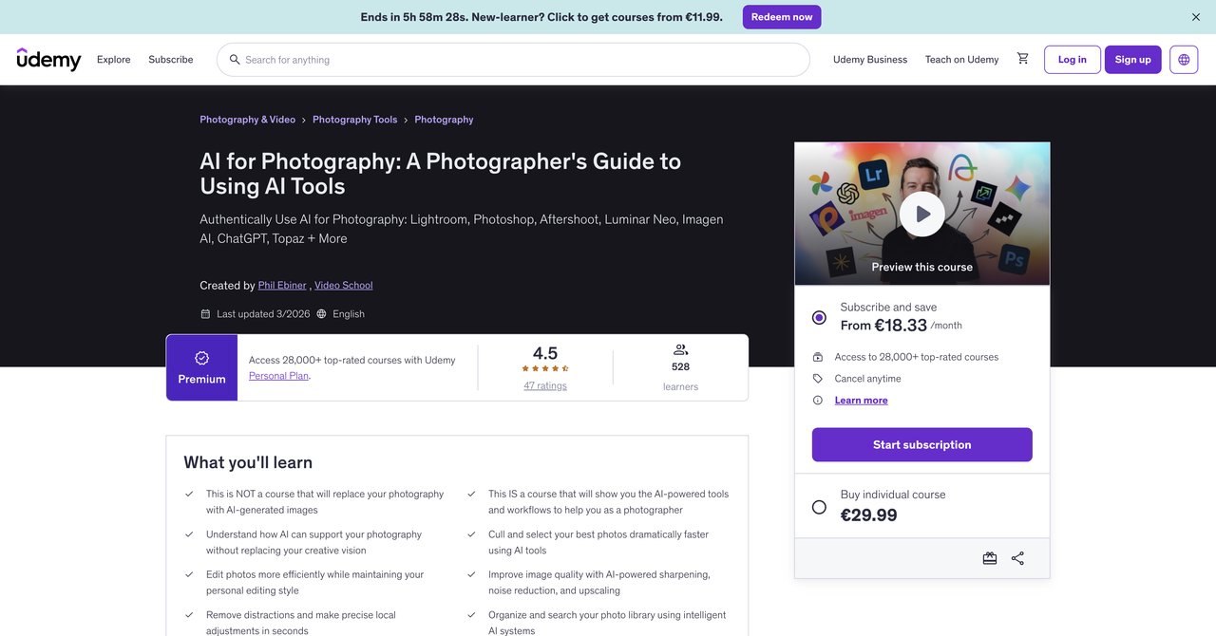Viewport: 1216px width, 636px height.
Task: Click the Redeem now button
Action: click(782, 17)
